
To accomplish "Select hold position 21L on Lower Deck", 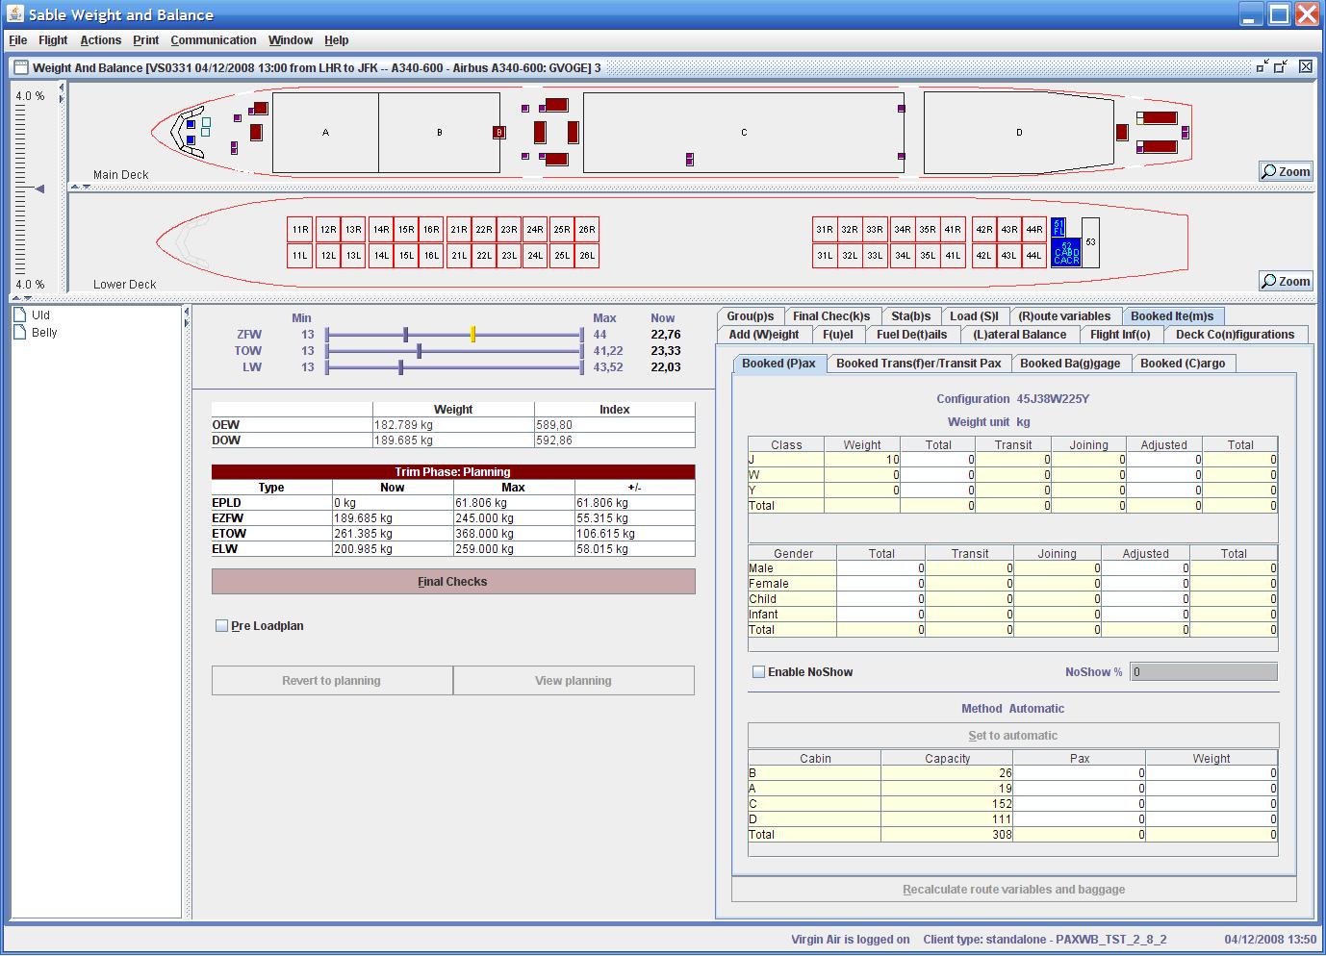I will [459, 256].
